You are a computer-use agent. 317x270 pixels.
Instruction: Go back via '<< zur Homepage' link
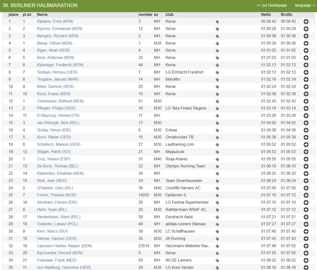[x=271, y=6]
